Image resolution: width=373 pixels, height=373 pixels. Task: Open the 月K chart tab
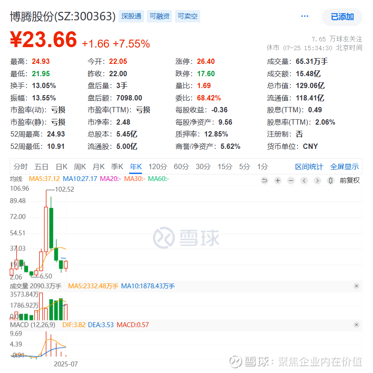(x=98, y=166)
